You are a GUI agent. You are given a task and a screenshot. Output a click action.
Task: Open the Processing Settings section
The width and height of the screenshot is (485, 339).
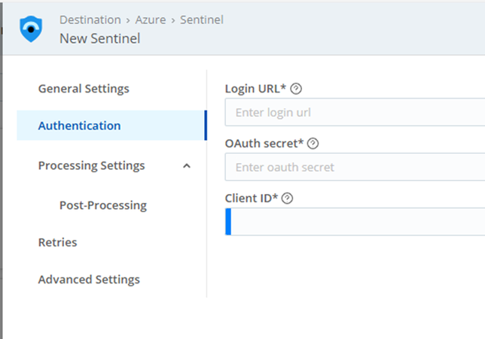coord(91,165)
